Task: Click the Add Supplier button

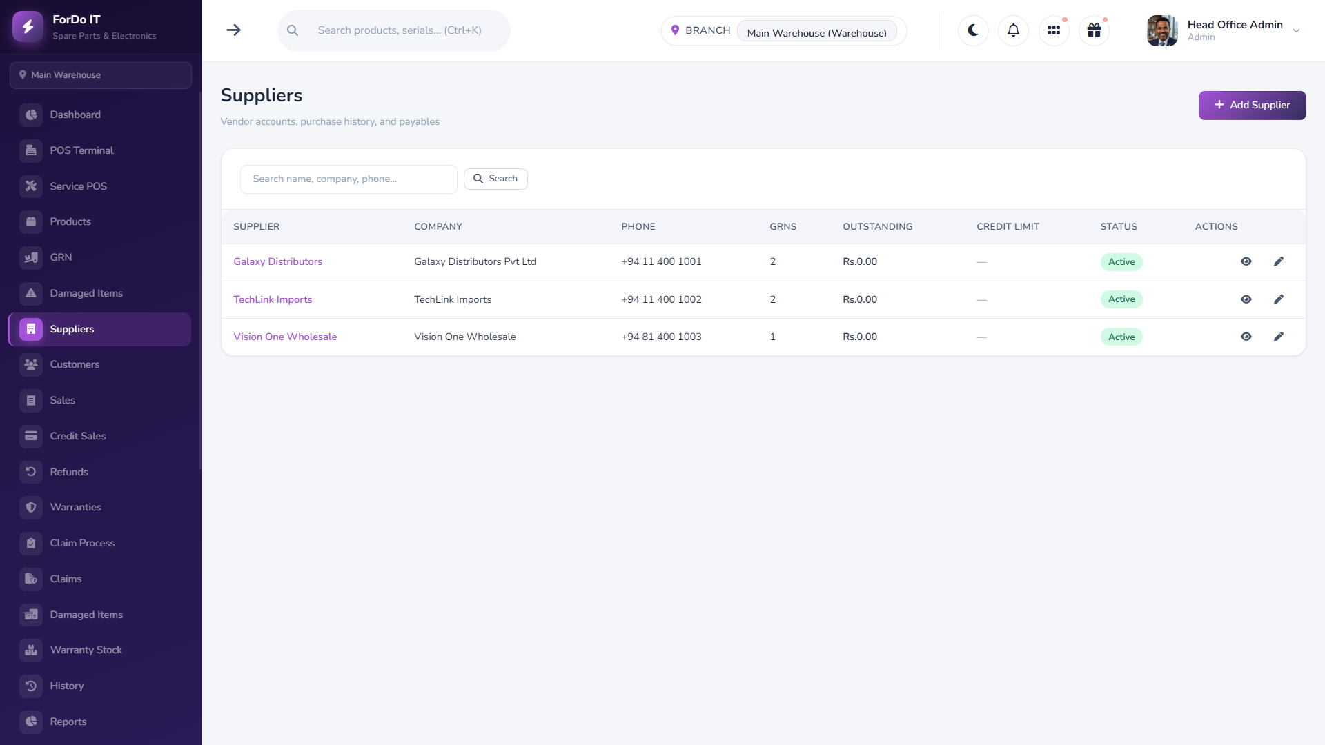Action: coord(1252,105)
